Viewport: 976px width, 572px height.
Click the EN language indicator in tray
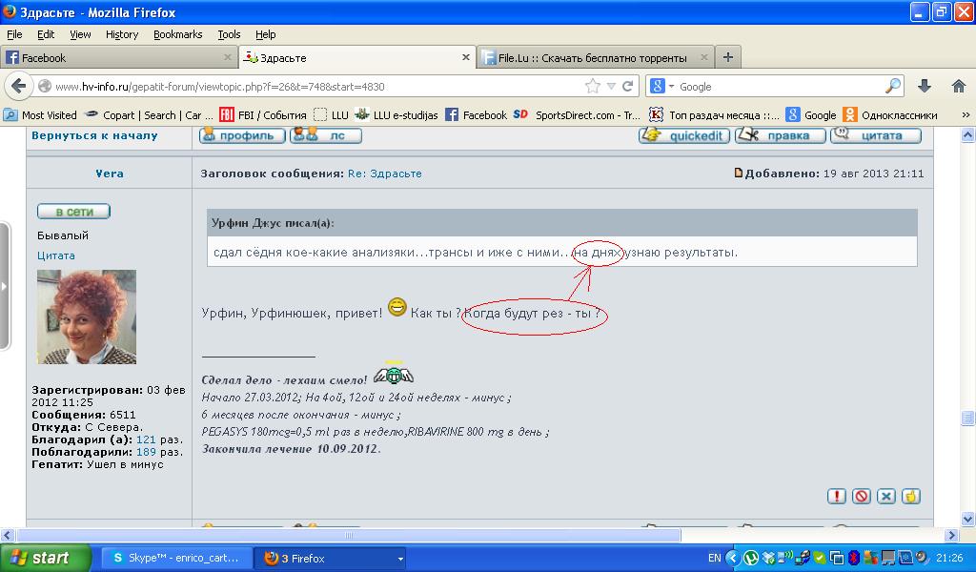715,558
